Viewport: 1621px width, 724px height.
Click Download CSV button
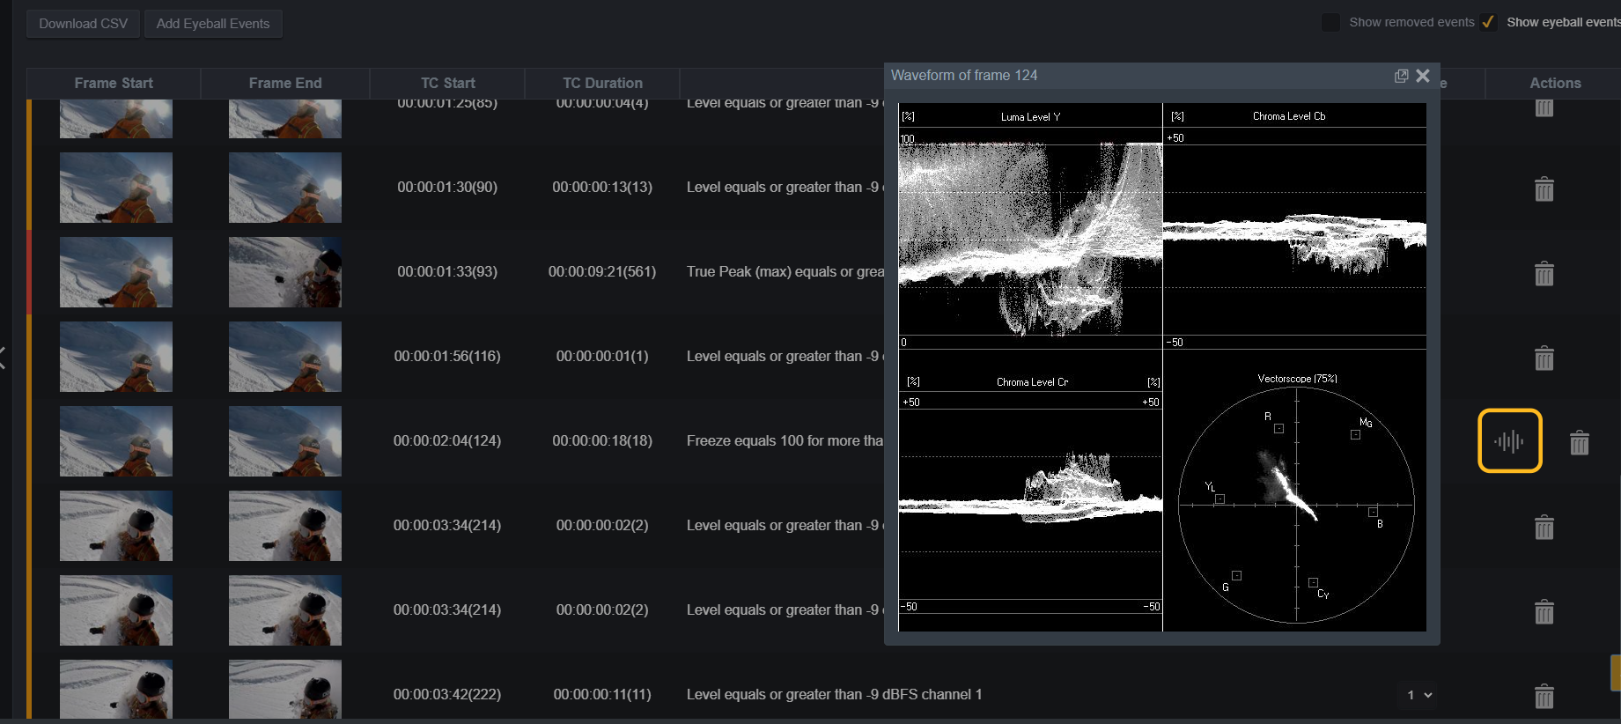[x=83, y=24]
